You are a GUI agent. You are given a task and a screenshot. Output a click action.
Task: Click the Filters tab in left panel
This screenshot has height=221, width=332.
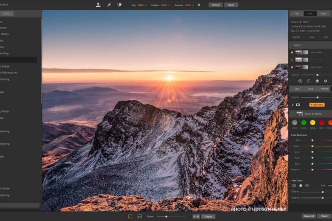pyautogui.click(x=7, y=14)
